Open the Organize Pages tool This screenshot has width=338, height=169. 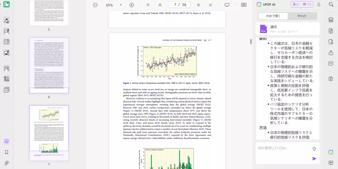click(x=7, y=69)
